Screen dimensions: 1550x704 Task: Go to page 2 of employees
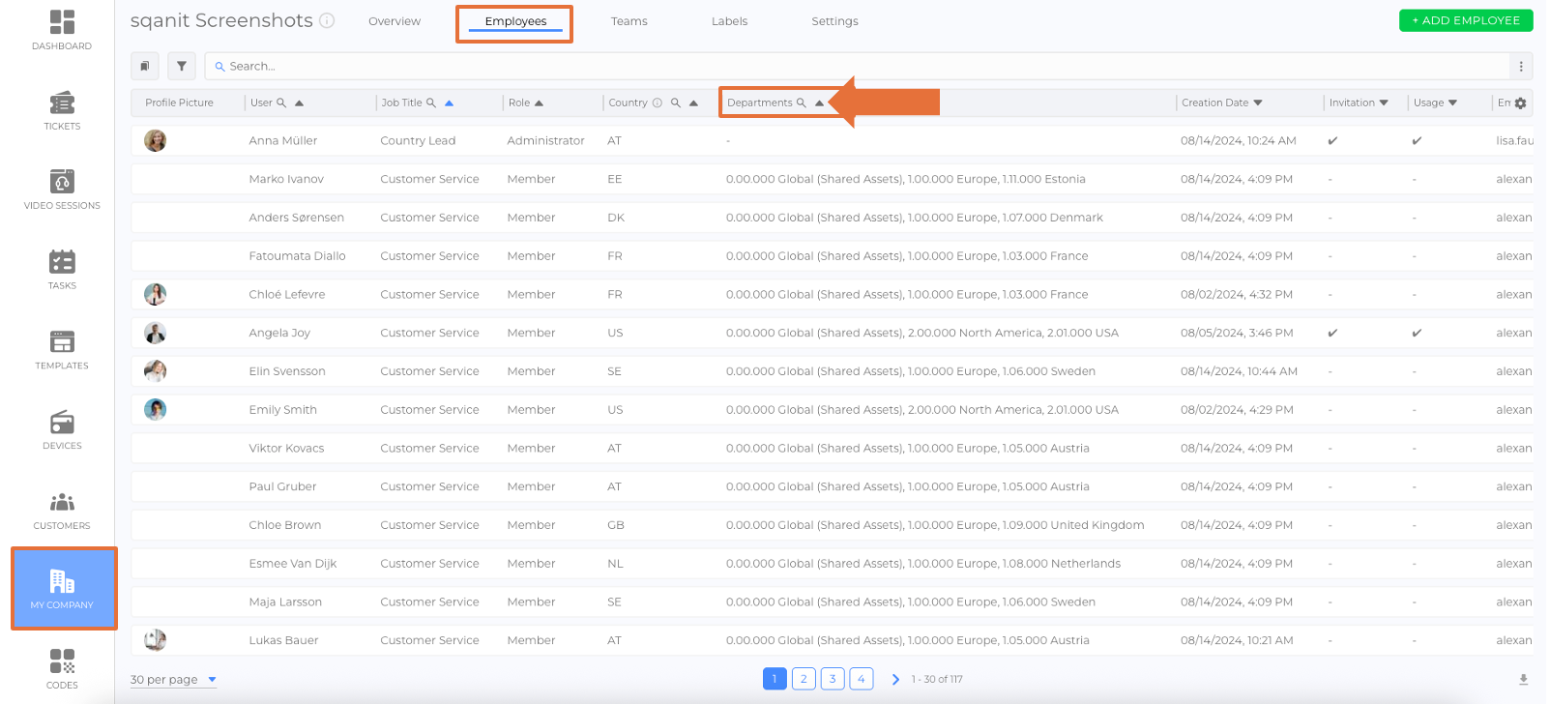[x=804, y=679]
